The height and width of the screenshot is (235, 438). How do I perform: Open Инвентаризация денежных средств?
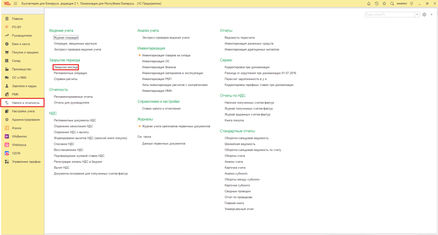coord(249,43)
